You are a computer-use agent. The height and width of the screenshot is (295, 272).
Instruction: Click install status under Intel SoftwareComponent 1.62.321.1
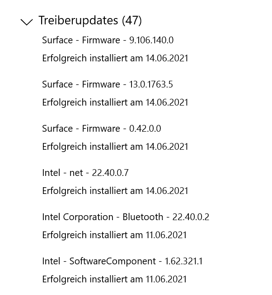point(114,279)
